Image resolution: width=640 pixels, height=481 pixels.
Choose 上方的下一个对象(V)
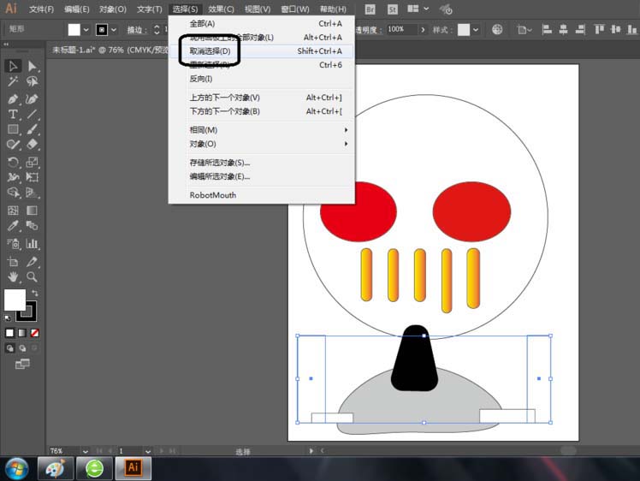click(262, 98)
